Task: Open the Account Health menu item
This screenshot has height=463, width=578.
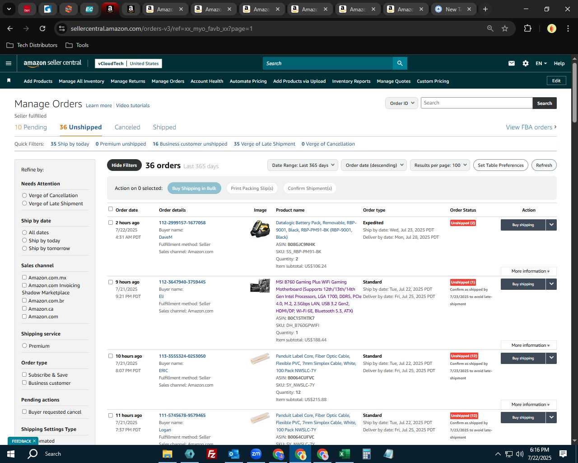Action: tap(207, 81)
